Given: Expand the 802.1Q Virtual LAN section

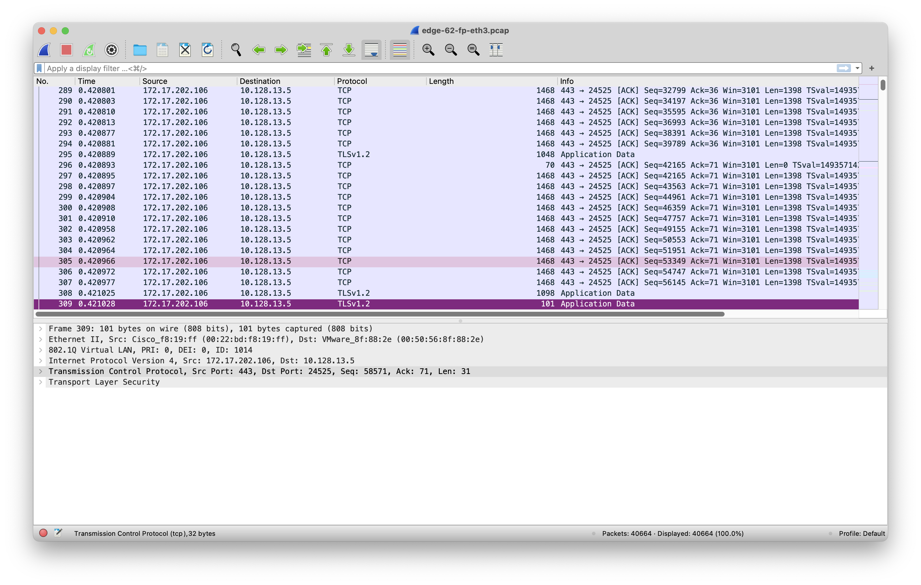Looking at the screenshot, I should (x=41, y=350).
